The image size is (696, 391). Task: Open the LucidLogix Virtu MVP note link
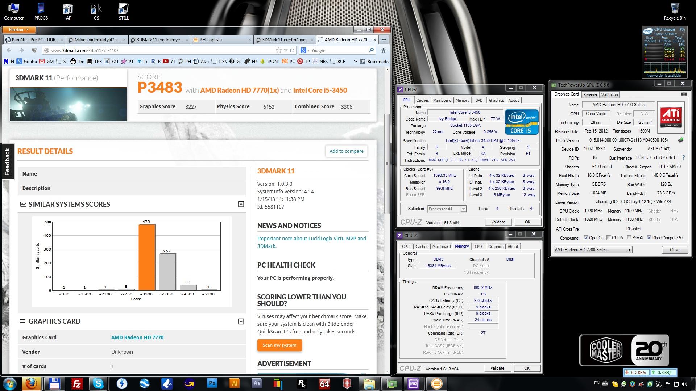[x=311, y=242]
